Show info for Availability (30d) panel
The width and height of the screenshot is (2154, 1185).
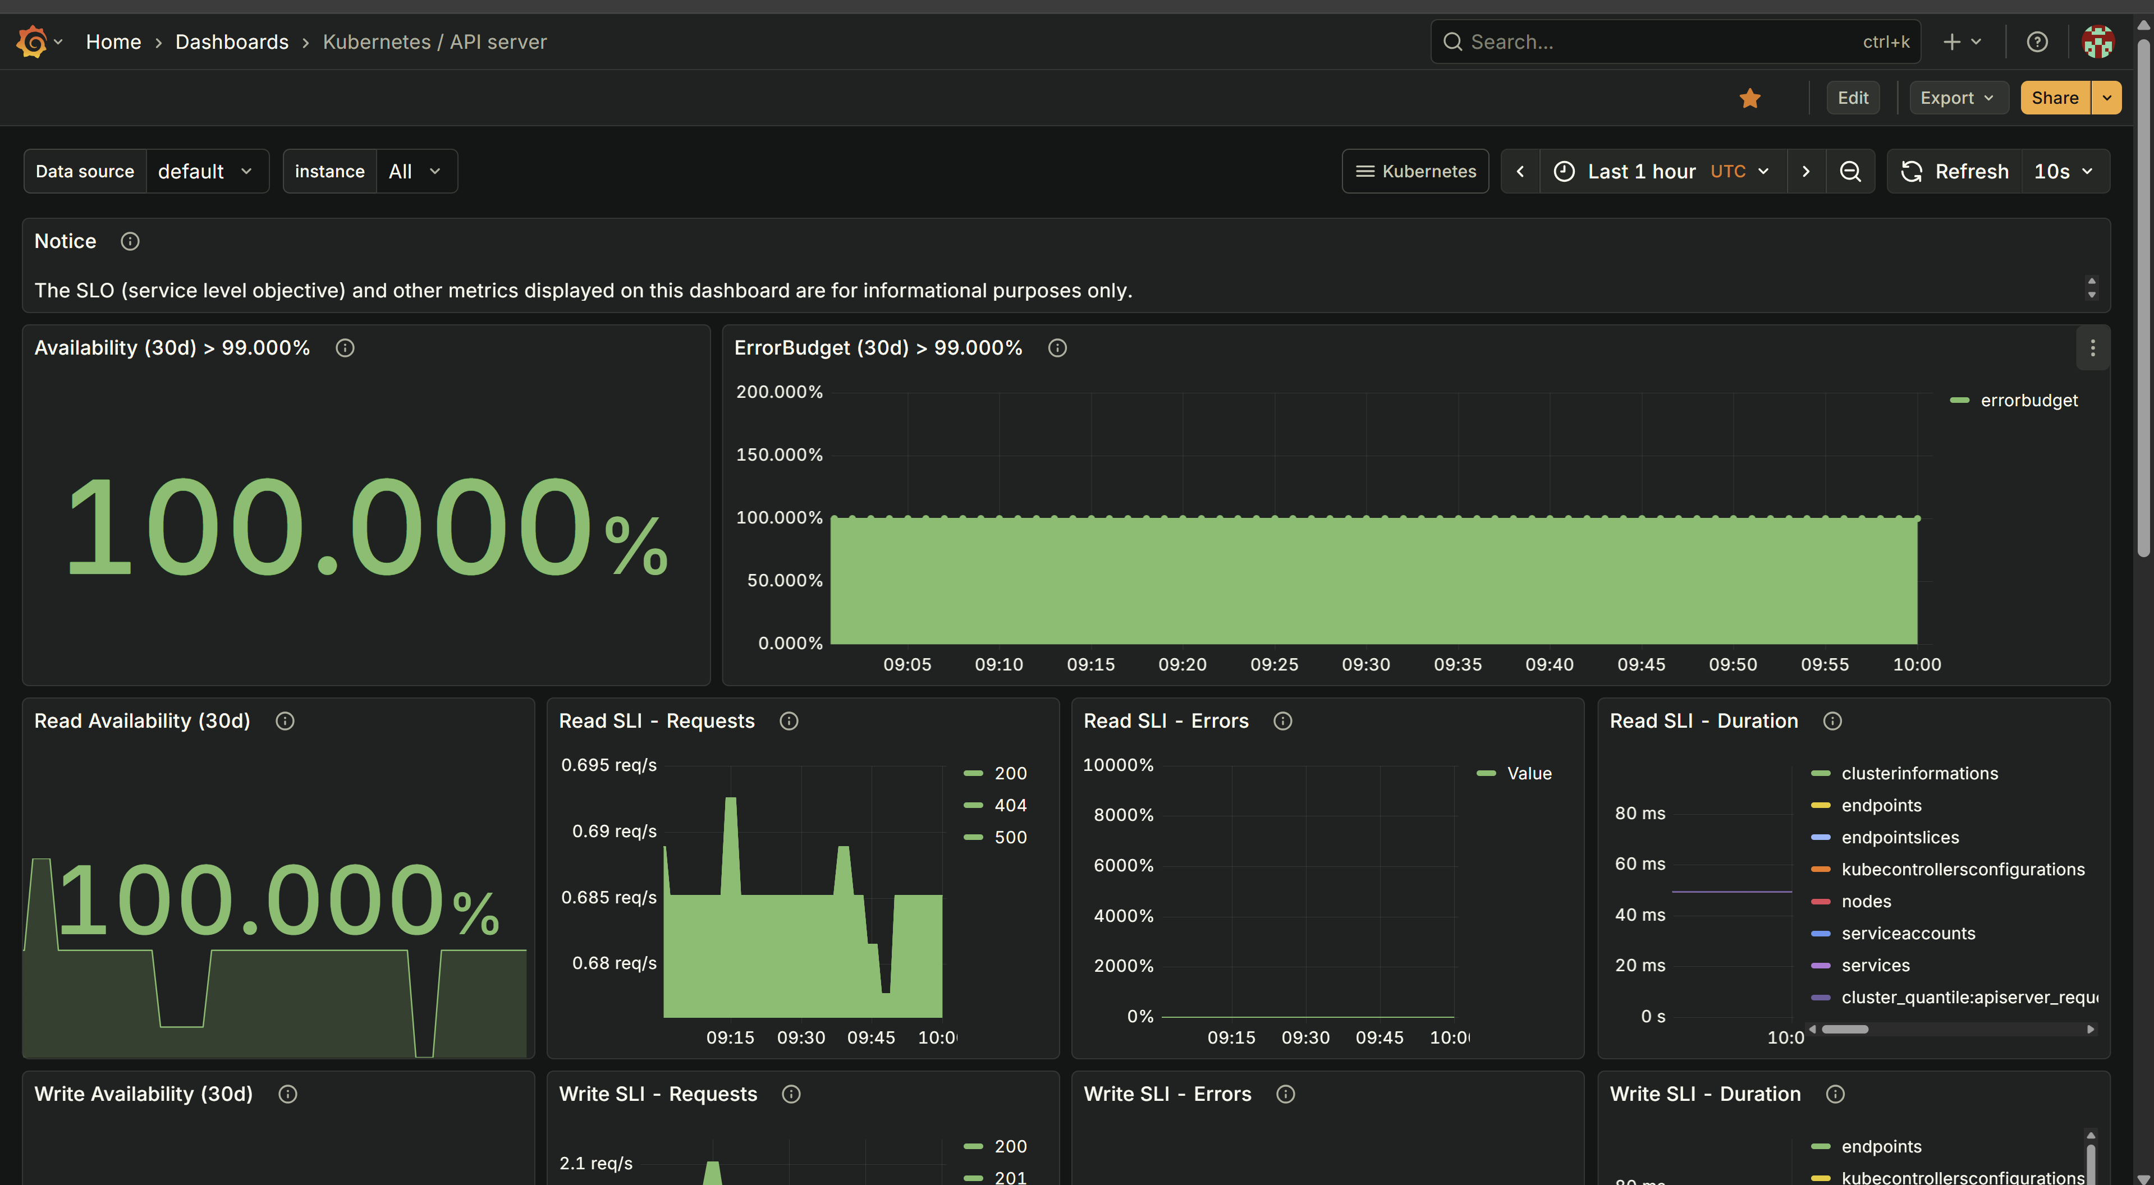[345, 348]
